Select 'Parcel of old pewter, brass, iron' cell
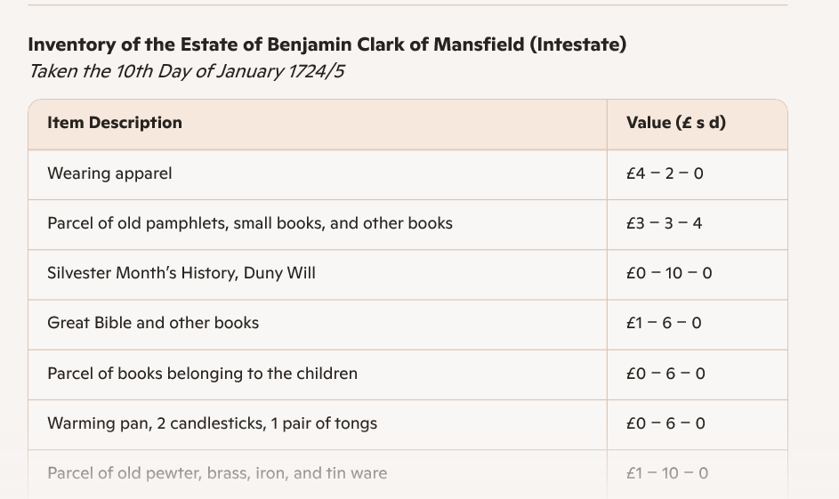 click(217, 473)
